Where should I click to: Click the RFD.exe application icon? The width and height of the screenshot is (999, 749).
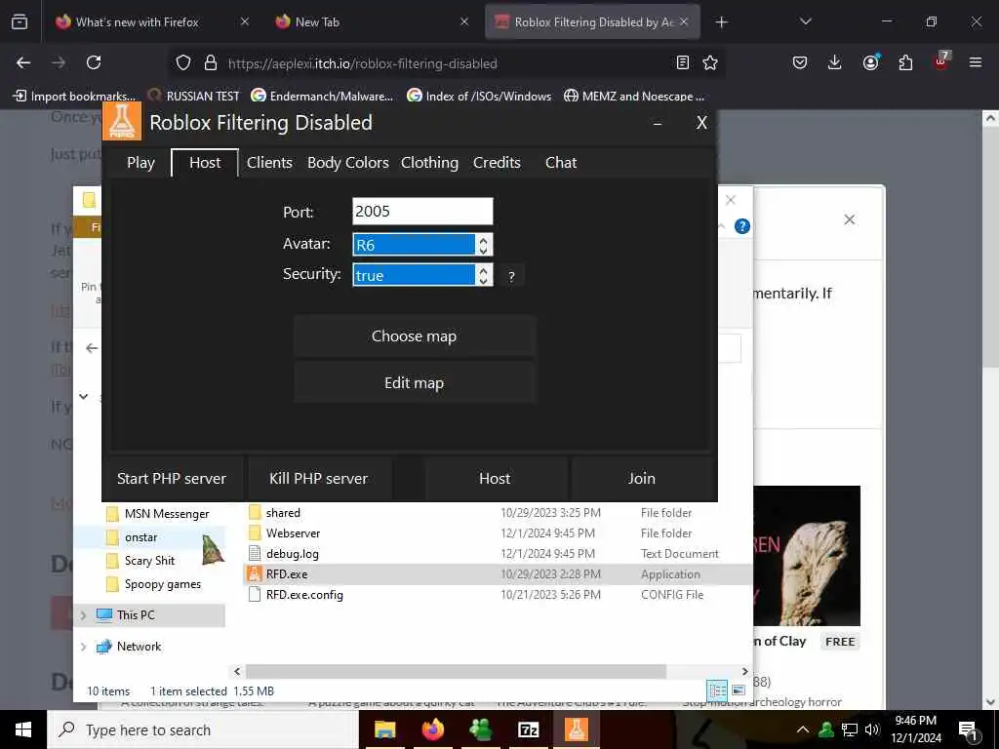(255, 573)
